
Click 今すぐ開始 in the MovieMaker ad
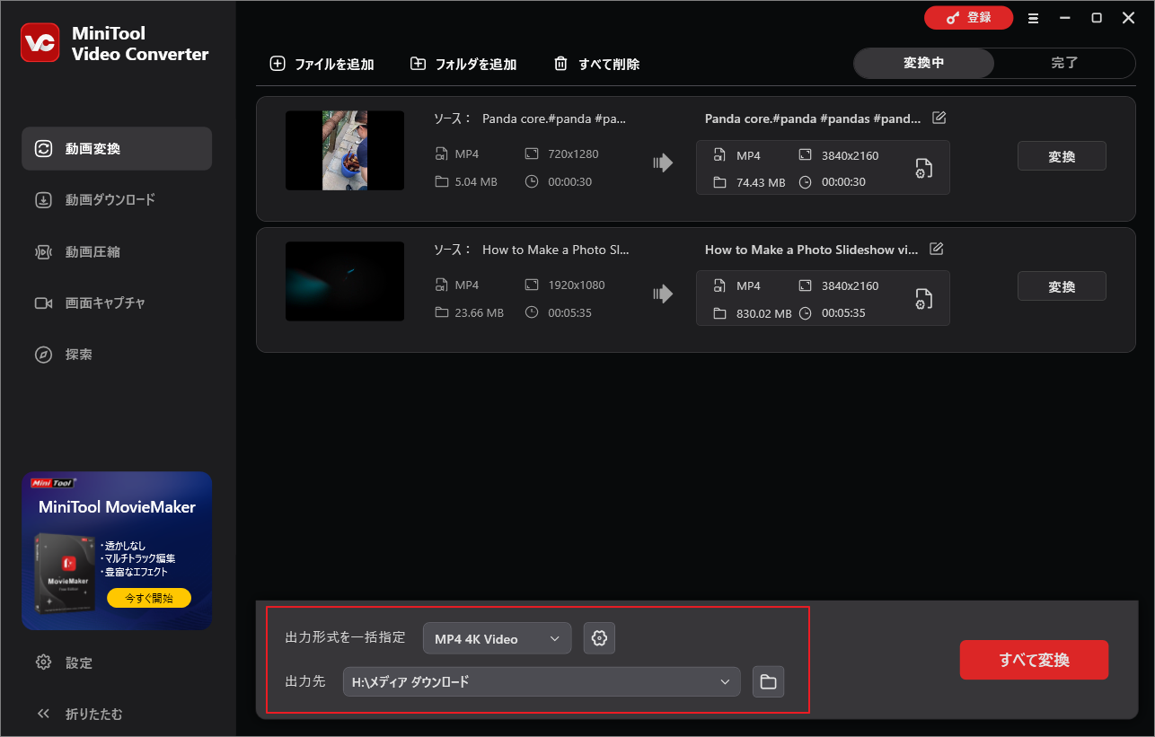point(149,598)
